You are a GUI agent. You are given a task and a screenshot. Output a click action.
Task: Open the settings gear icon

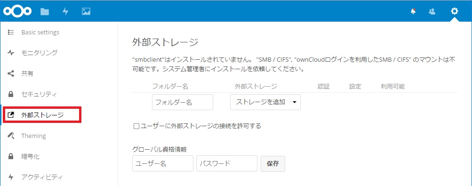tap(454, 11)
